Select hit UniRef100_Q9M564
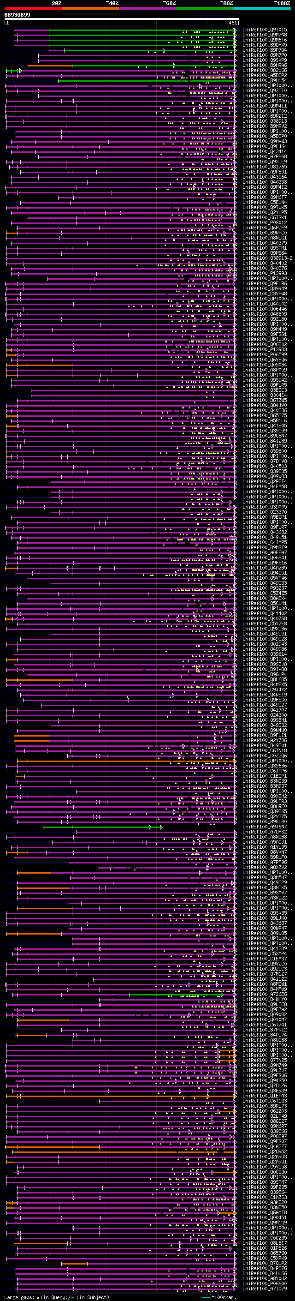The image size is (295, 1301). (x=265, y=253)
